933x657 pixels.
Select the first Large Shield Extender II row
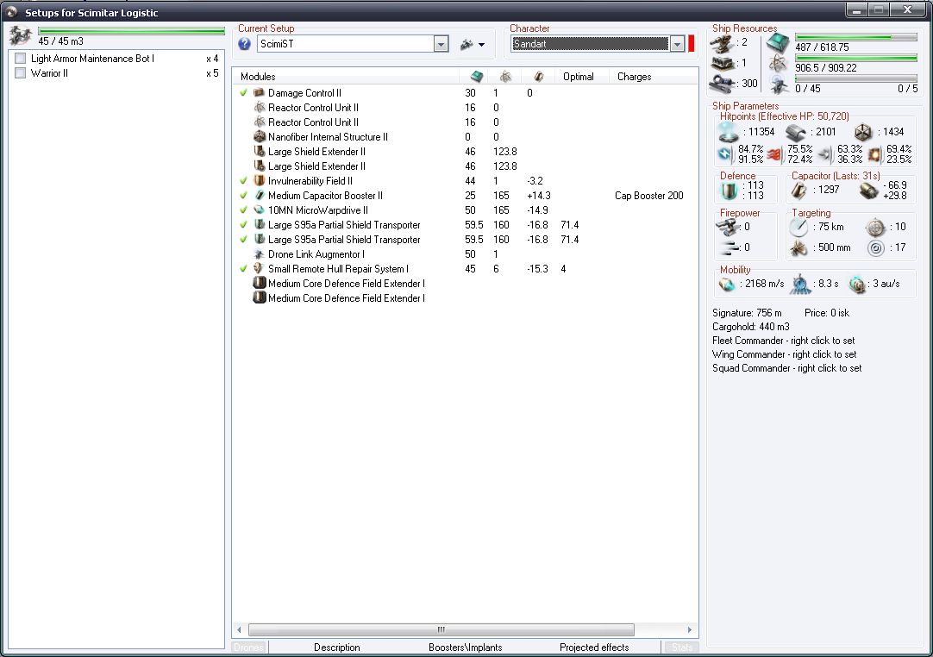(465, 152)
